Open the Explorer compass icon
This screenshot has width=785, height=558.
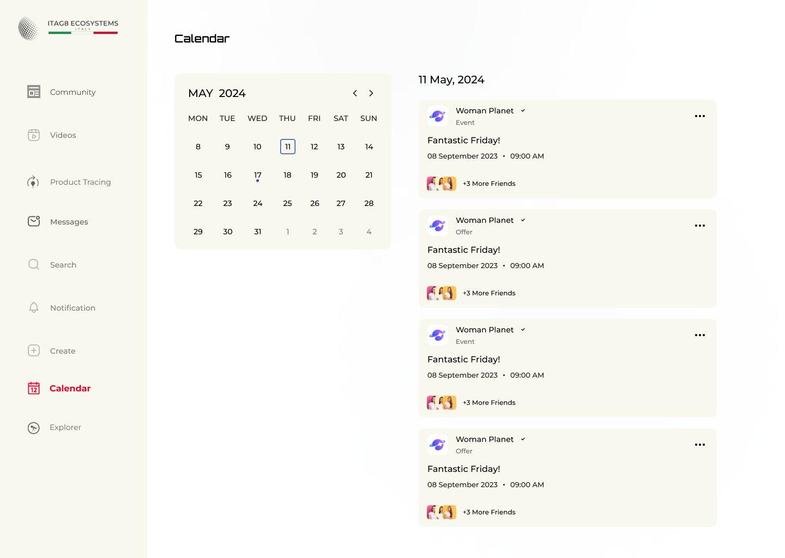(34, 428)
